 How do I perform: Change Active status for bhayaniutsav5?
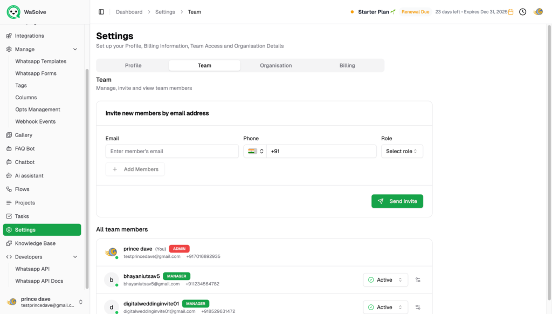point(385,280)
